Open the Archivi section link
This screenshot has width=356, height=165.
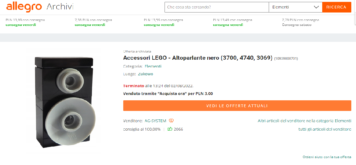click(x=60, y=7)
